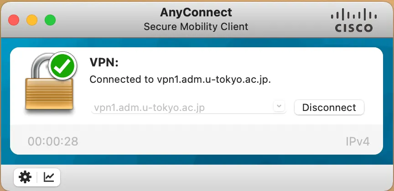Zoom the window using green button
The height and width of the screenshot is (191, 394).
[x=50, y=20]
